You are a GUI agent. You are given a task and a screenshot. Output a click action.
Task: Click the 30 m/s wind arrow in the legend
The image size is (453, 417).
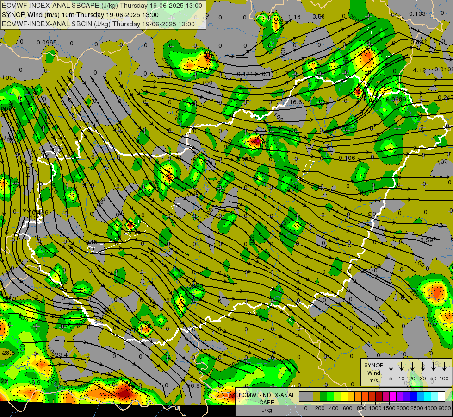coord(422,366)
